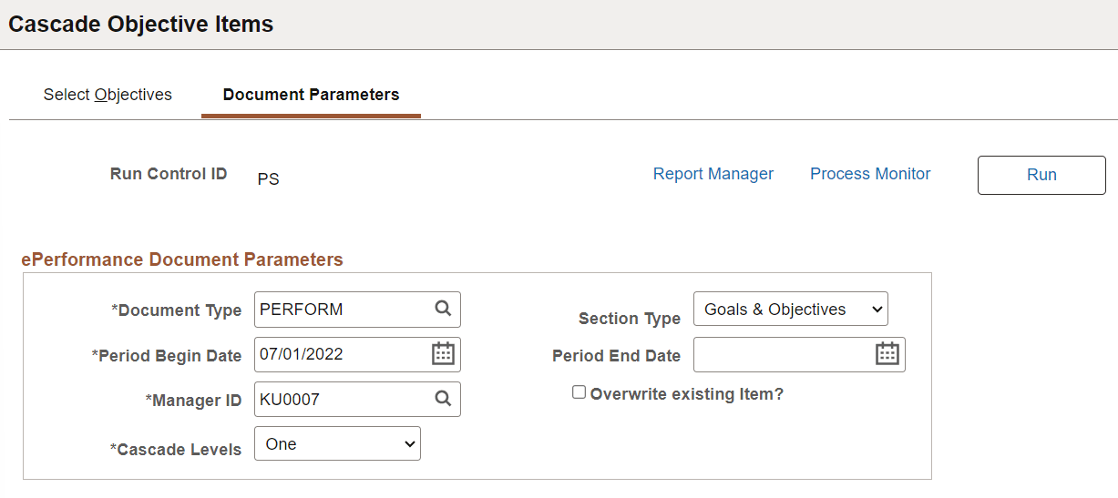Switch to the Select Objectives tab
This screenshot has width=1118, height=498.
[x=108, y=95]
